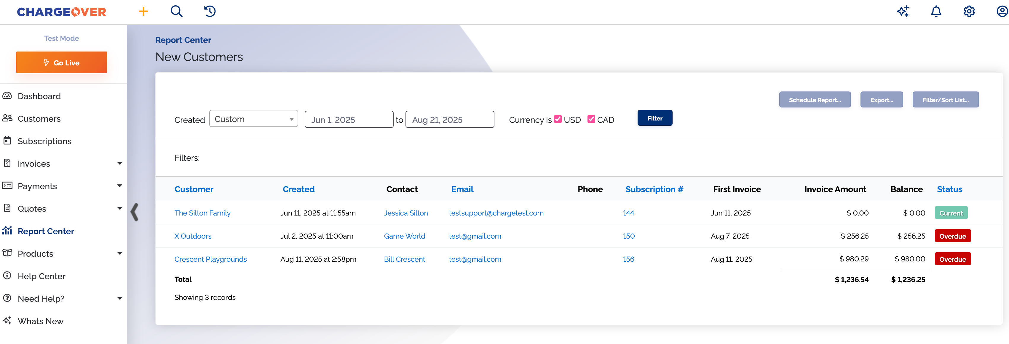The width and height of the screenshot is (1009, 344).
Task: Open X Outdoors customer
Action: pyautogui.click(x=193, y=236)
